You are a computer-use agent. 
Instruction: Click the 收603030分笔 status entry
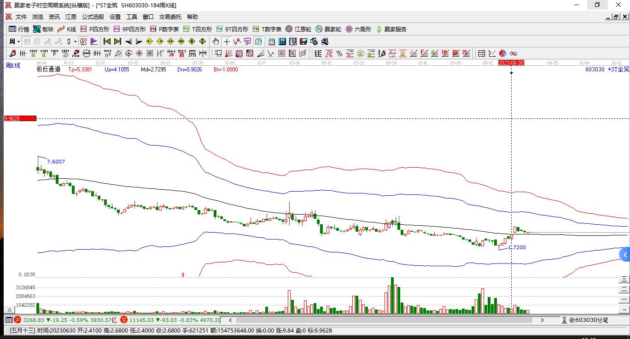pos(585,320)
